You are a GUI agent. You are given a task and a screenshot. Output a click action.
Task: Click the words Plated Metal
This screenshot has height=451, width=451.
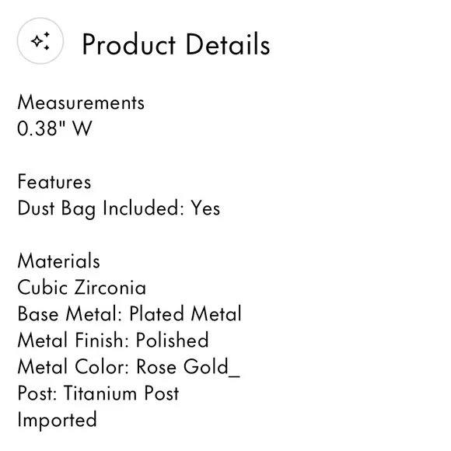pos(186,313)
